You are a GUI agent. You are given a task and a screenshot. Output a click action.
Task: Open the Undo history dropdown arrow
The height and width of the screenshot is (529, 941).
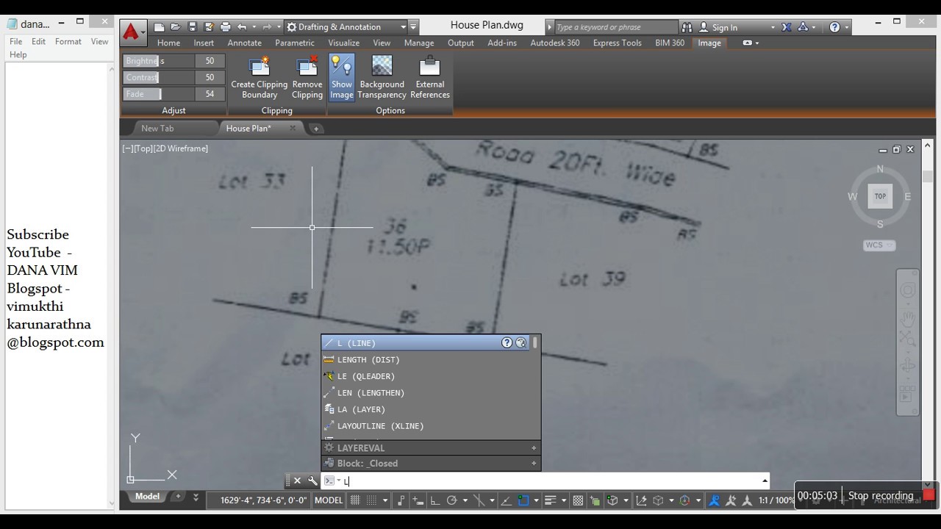253,27
